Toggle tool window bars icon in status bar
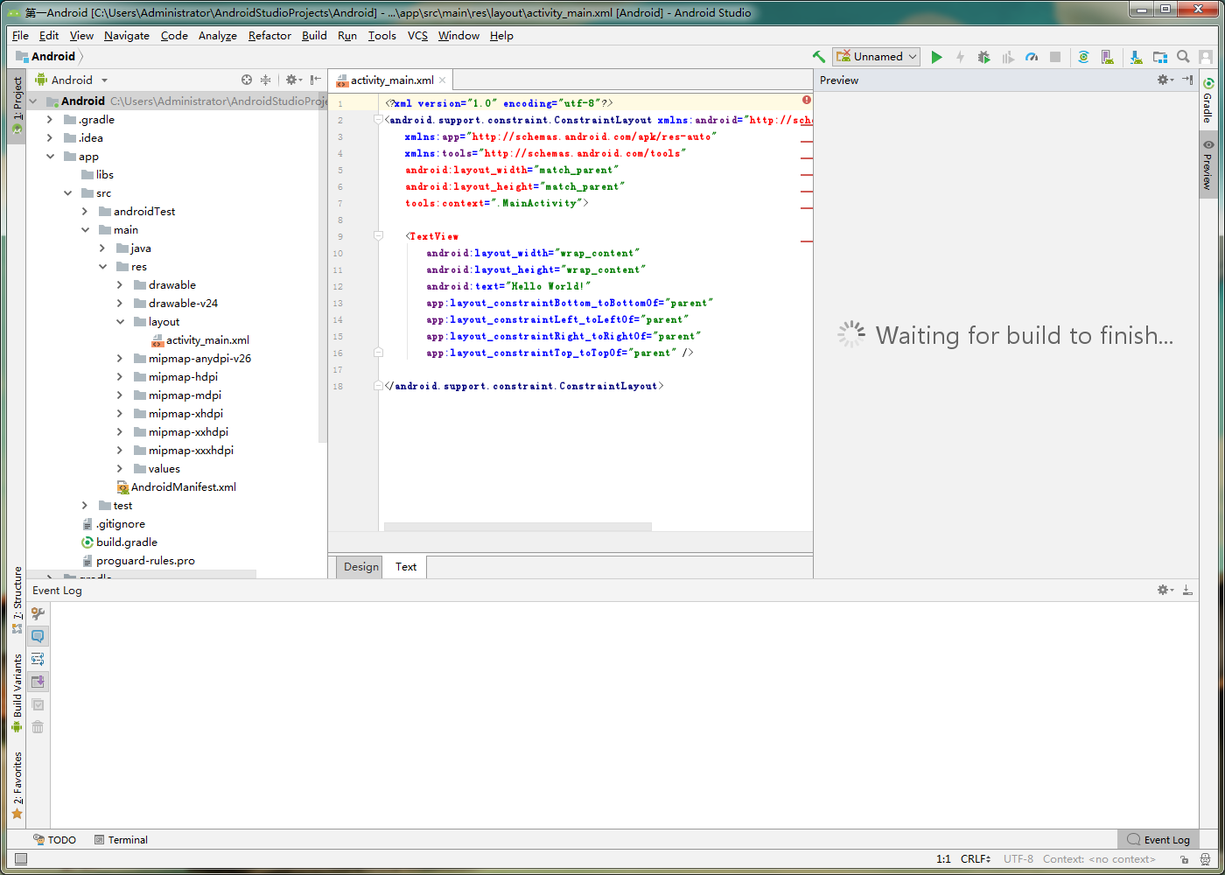1225x875 pixels. coord(21,859)
